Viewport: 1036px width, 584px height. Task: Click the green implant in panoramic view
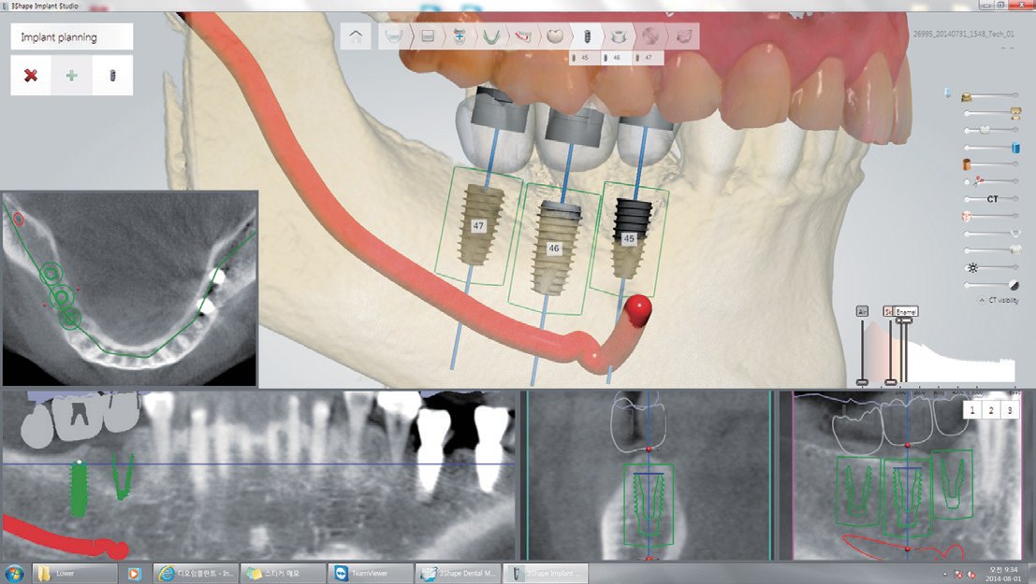78,488
